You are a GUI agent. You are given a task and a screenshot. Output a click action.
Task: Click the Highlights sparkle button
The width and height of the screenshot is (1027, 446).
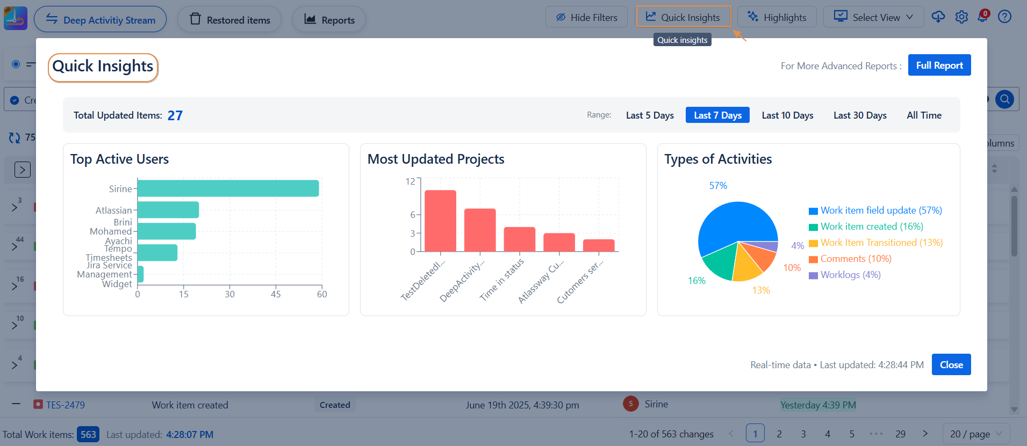[x=777, y=17]
